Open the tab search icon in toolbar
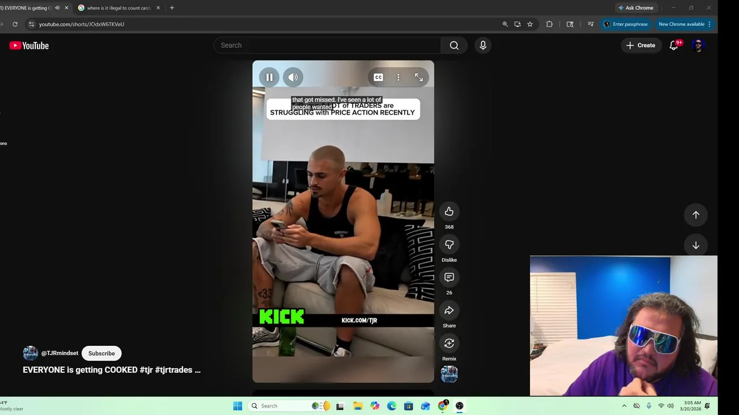This screenshot has width=739, height=415. [x=570, y=24]
